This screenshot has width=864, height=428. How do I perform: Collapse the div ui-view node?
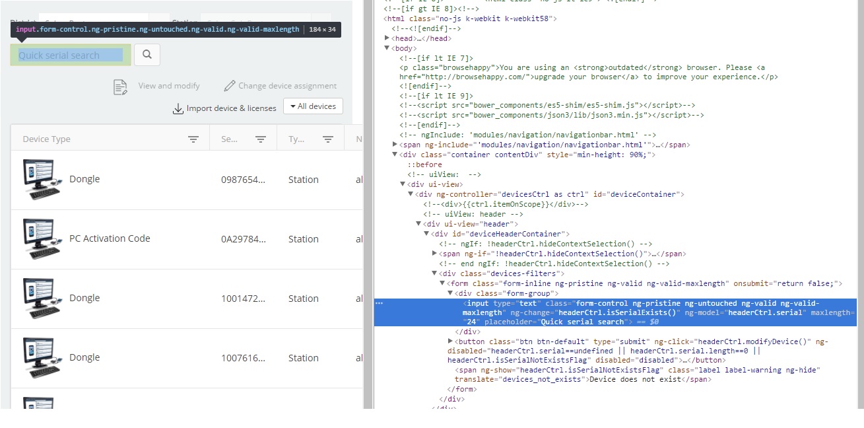point(403,184)
